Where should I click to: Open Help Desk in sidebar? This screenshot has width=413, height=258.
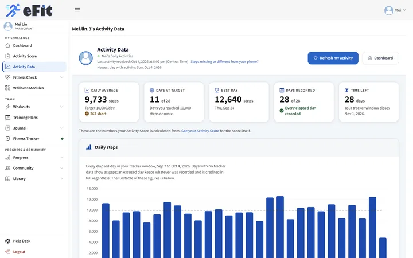[34, 241]
